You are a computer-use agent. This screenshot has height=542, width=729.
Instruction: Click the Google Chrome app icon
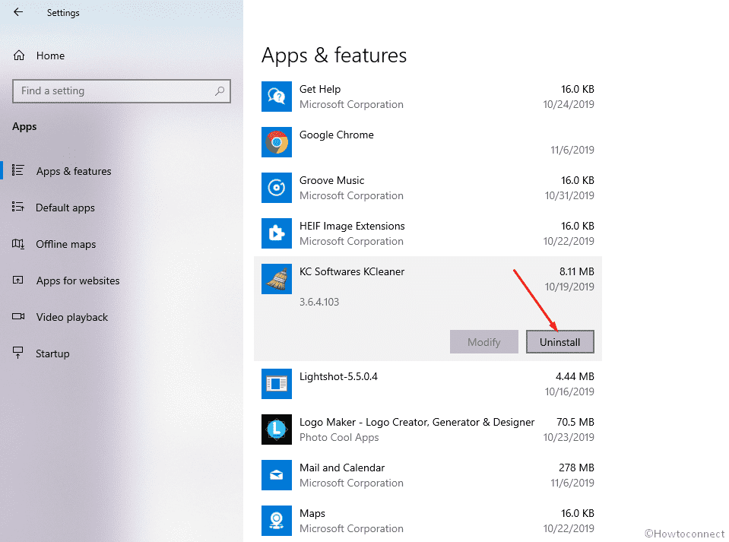tap(277, 142)
